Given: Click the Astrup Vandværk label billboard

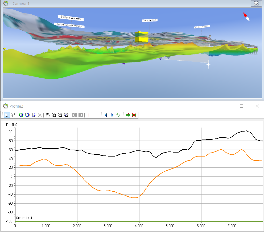Looking at the screenshot, I should pos(150,20).
